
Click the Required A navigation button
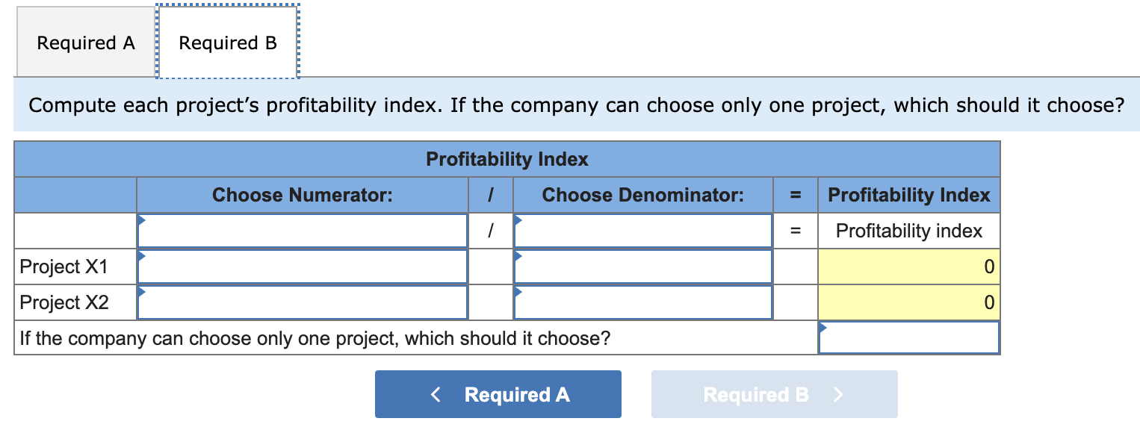coord(498,393)
